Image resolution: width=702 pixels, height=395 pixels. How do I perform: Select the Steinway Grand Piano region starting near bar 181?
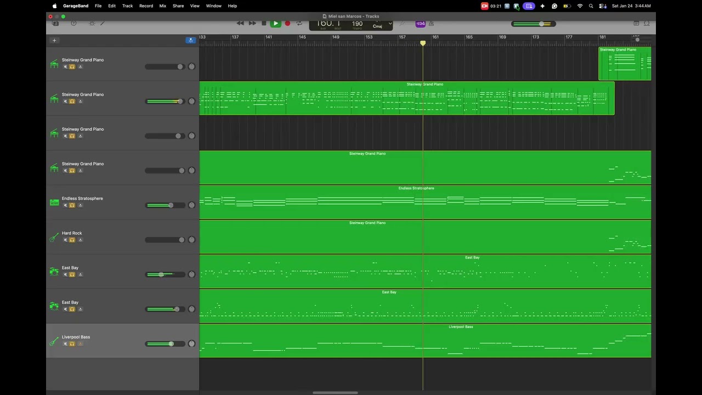coord(625,64)
